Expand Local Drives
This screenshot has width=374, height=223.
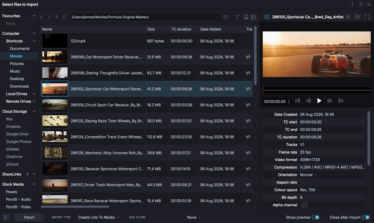tap(34, 94)
